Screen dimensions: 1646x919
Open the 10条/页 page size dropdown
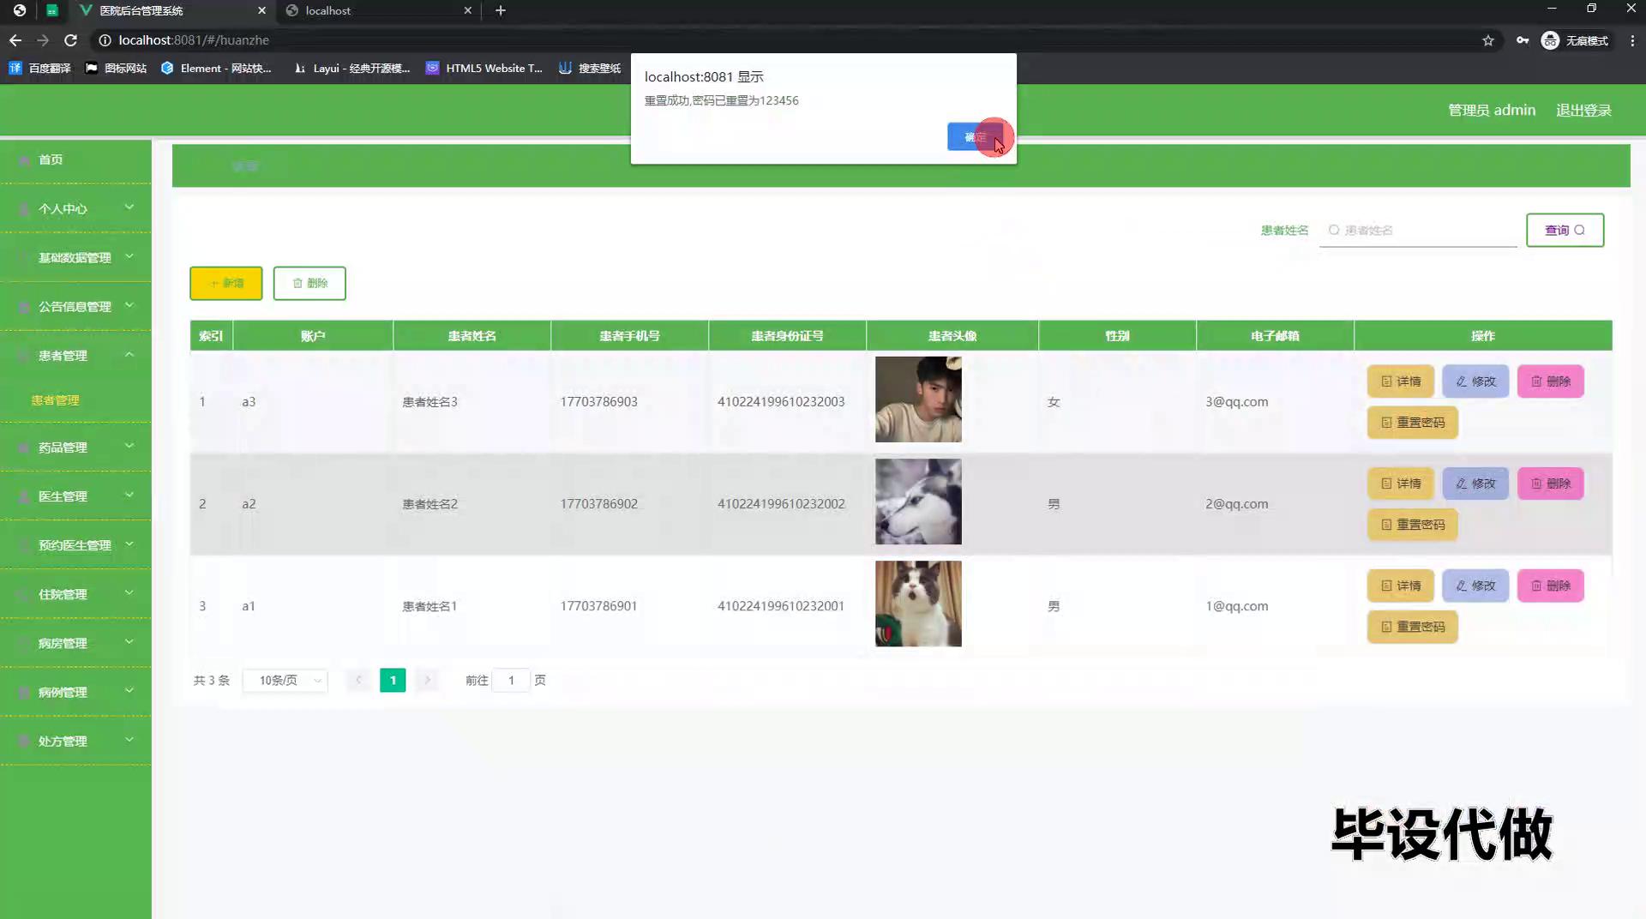(x=285, y=680)
